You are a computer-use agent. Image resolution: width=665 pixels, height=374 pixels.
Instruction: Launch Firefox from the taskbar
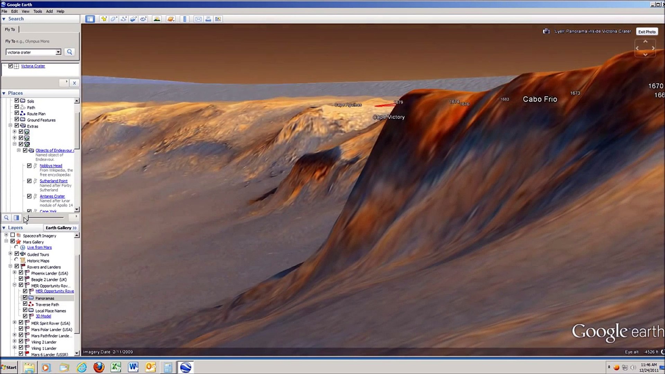[99, 367]
